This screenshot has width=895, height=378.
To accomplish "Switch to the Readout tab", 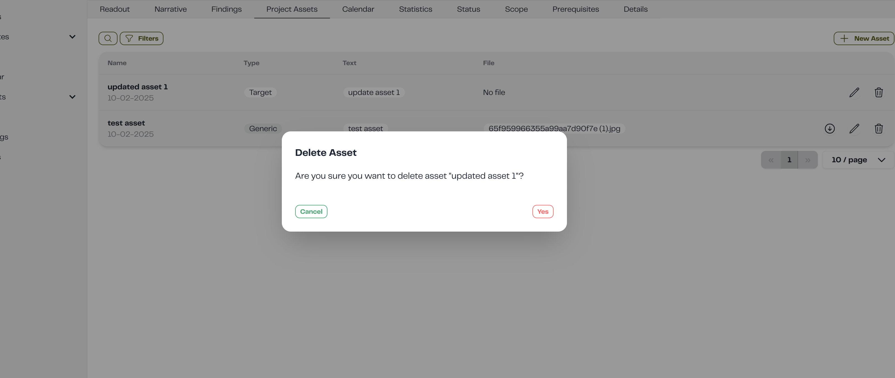I will pyautogui.click(x=115, y=9).
